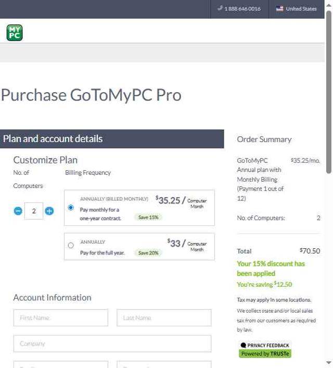Click the 'Tax may apply in some locations.' note
Viewport: 333px width, 368px height.
tap(274, 300)
